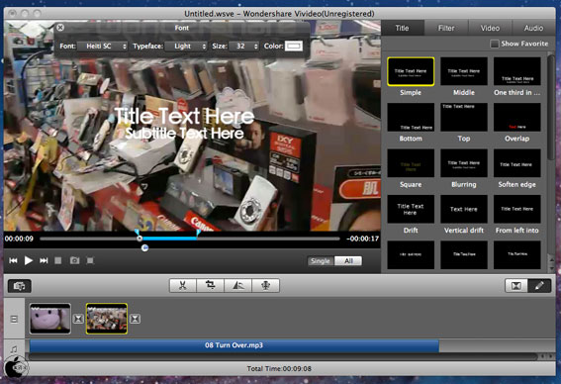The height and width of the screenshot is (384, 561).
Task: Switch to the Title tab
Action: 402,28
